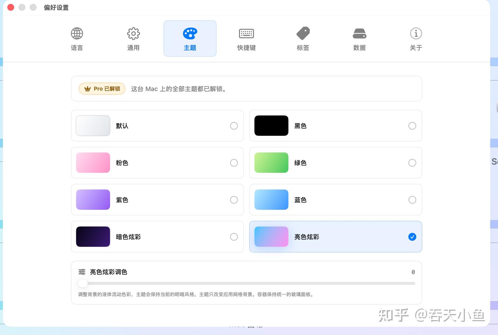The width and height of the screenshot is (498, 335).
Task: Click the palette icon for 主题
Action: point(190,34)
